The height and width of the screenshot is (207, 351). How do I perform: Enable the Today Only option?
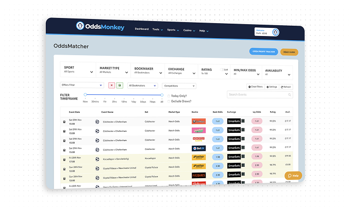(x=169, y=96)
